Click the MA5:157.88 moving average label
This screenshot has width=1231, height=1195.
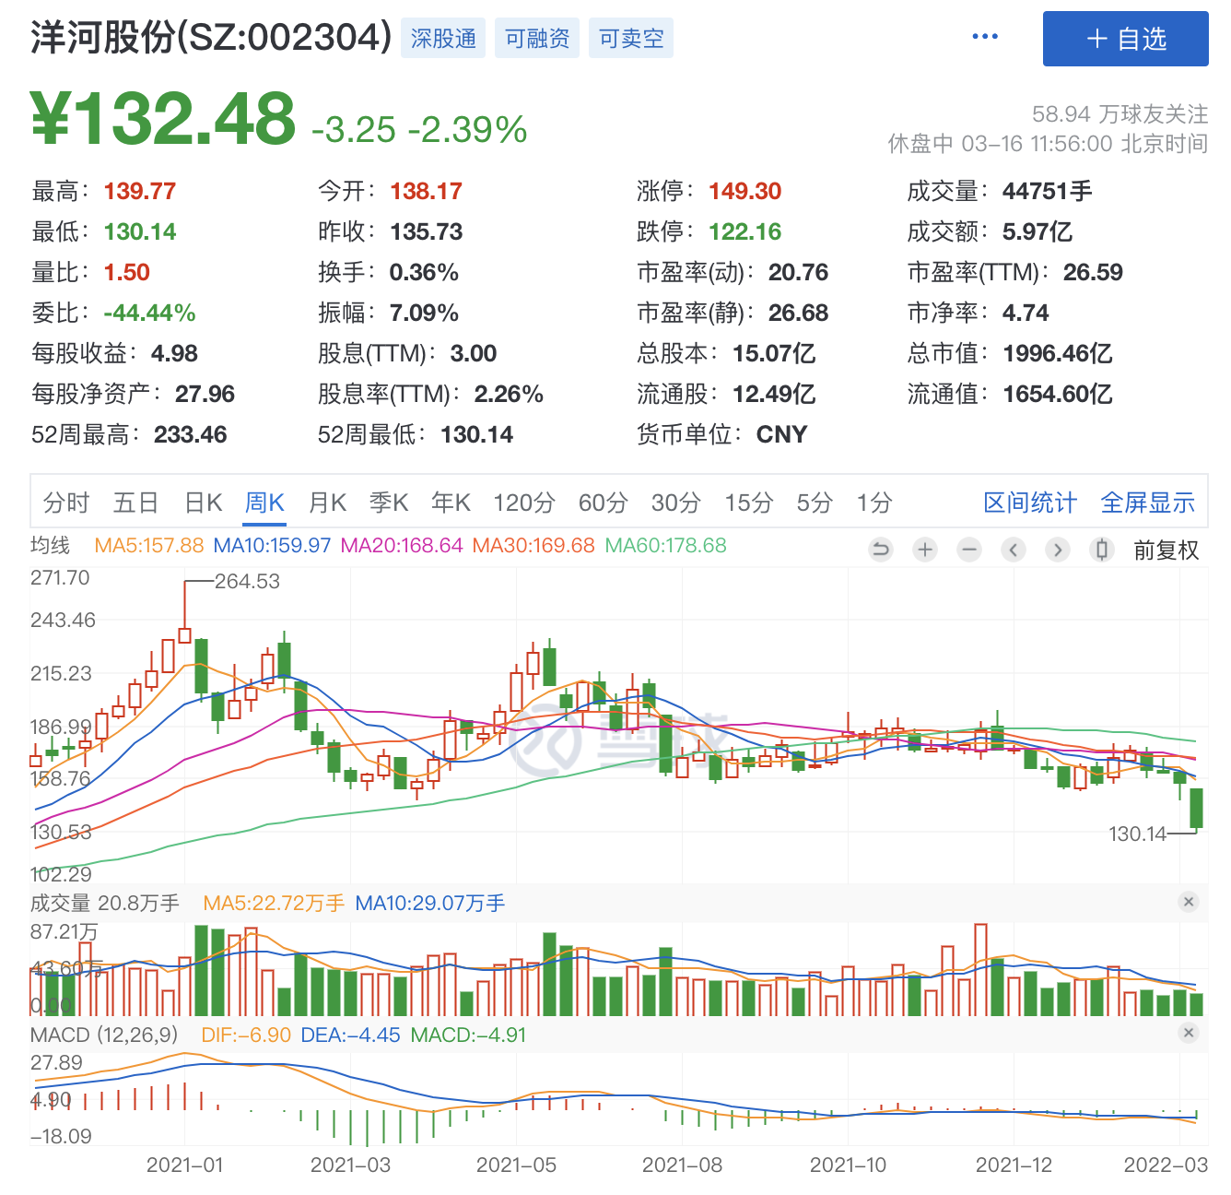pos(149,545)
